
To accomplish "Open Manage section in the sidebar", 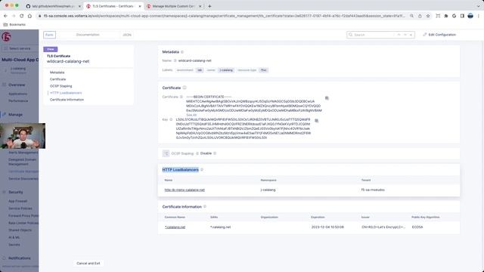I will pyautogui.click(x=15, y=114).
